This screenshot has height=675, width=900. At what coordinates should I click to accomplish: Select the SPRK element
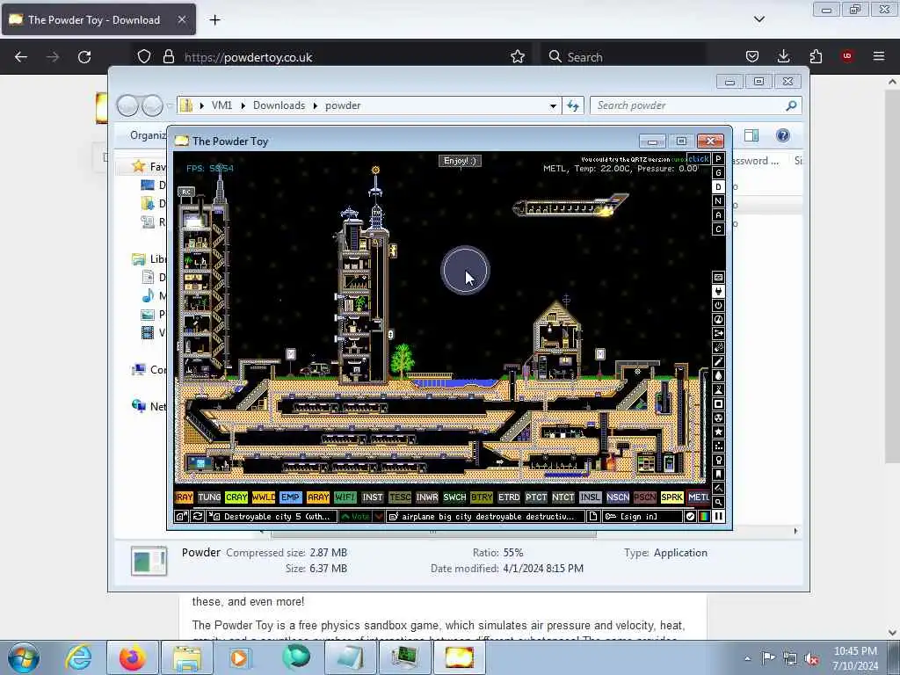pyautogui.click(x=671, y=497)
